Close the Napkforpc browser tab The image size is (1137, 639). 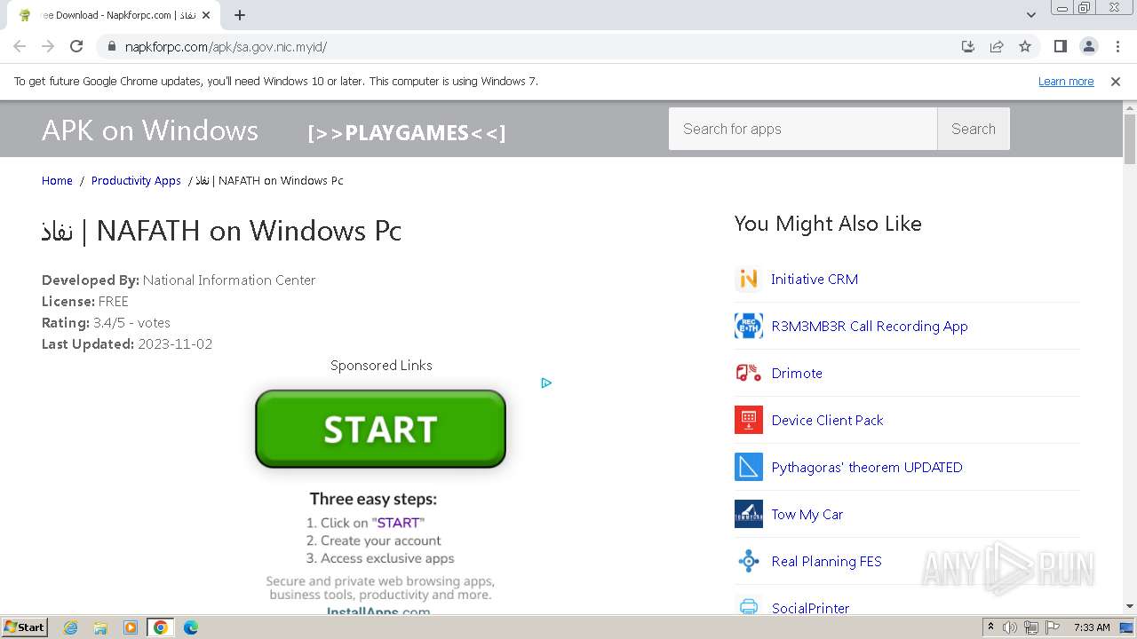pos(206,15)
